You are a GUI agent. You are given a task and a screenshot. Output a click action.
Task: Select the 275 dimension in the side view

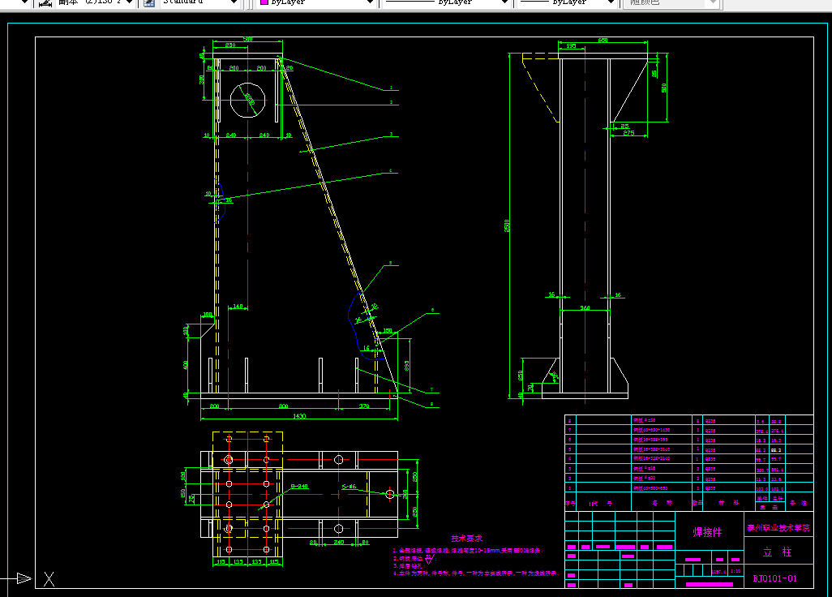pos(628,133)
